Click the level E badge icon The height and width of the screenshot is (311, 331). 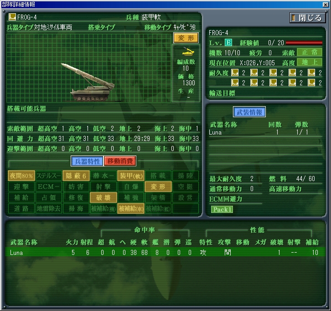point(228,43)
